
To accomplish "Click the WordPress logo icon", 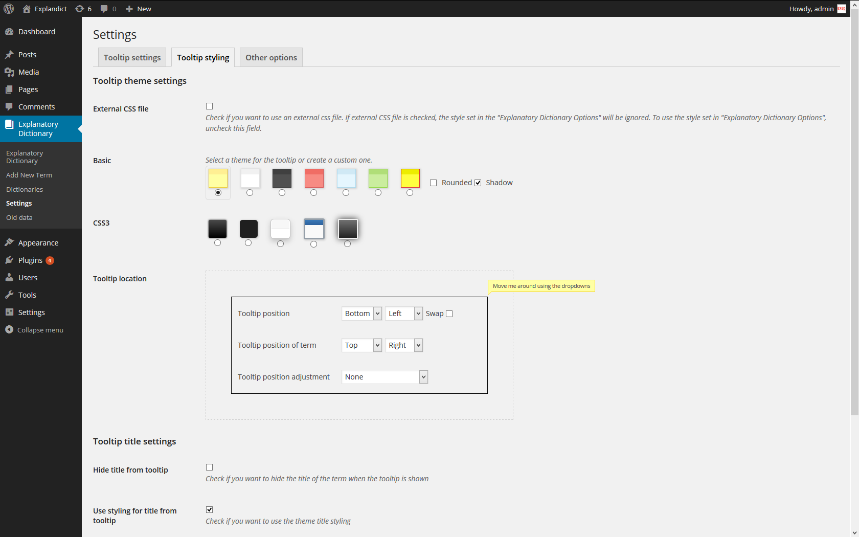I will click(x=9, y=9).
